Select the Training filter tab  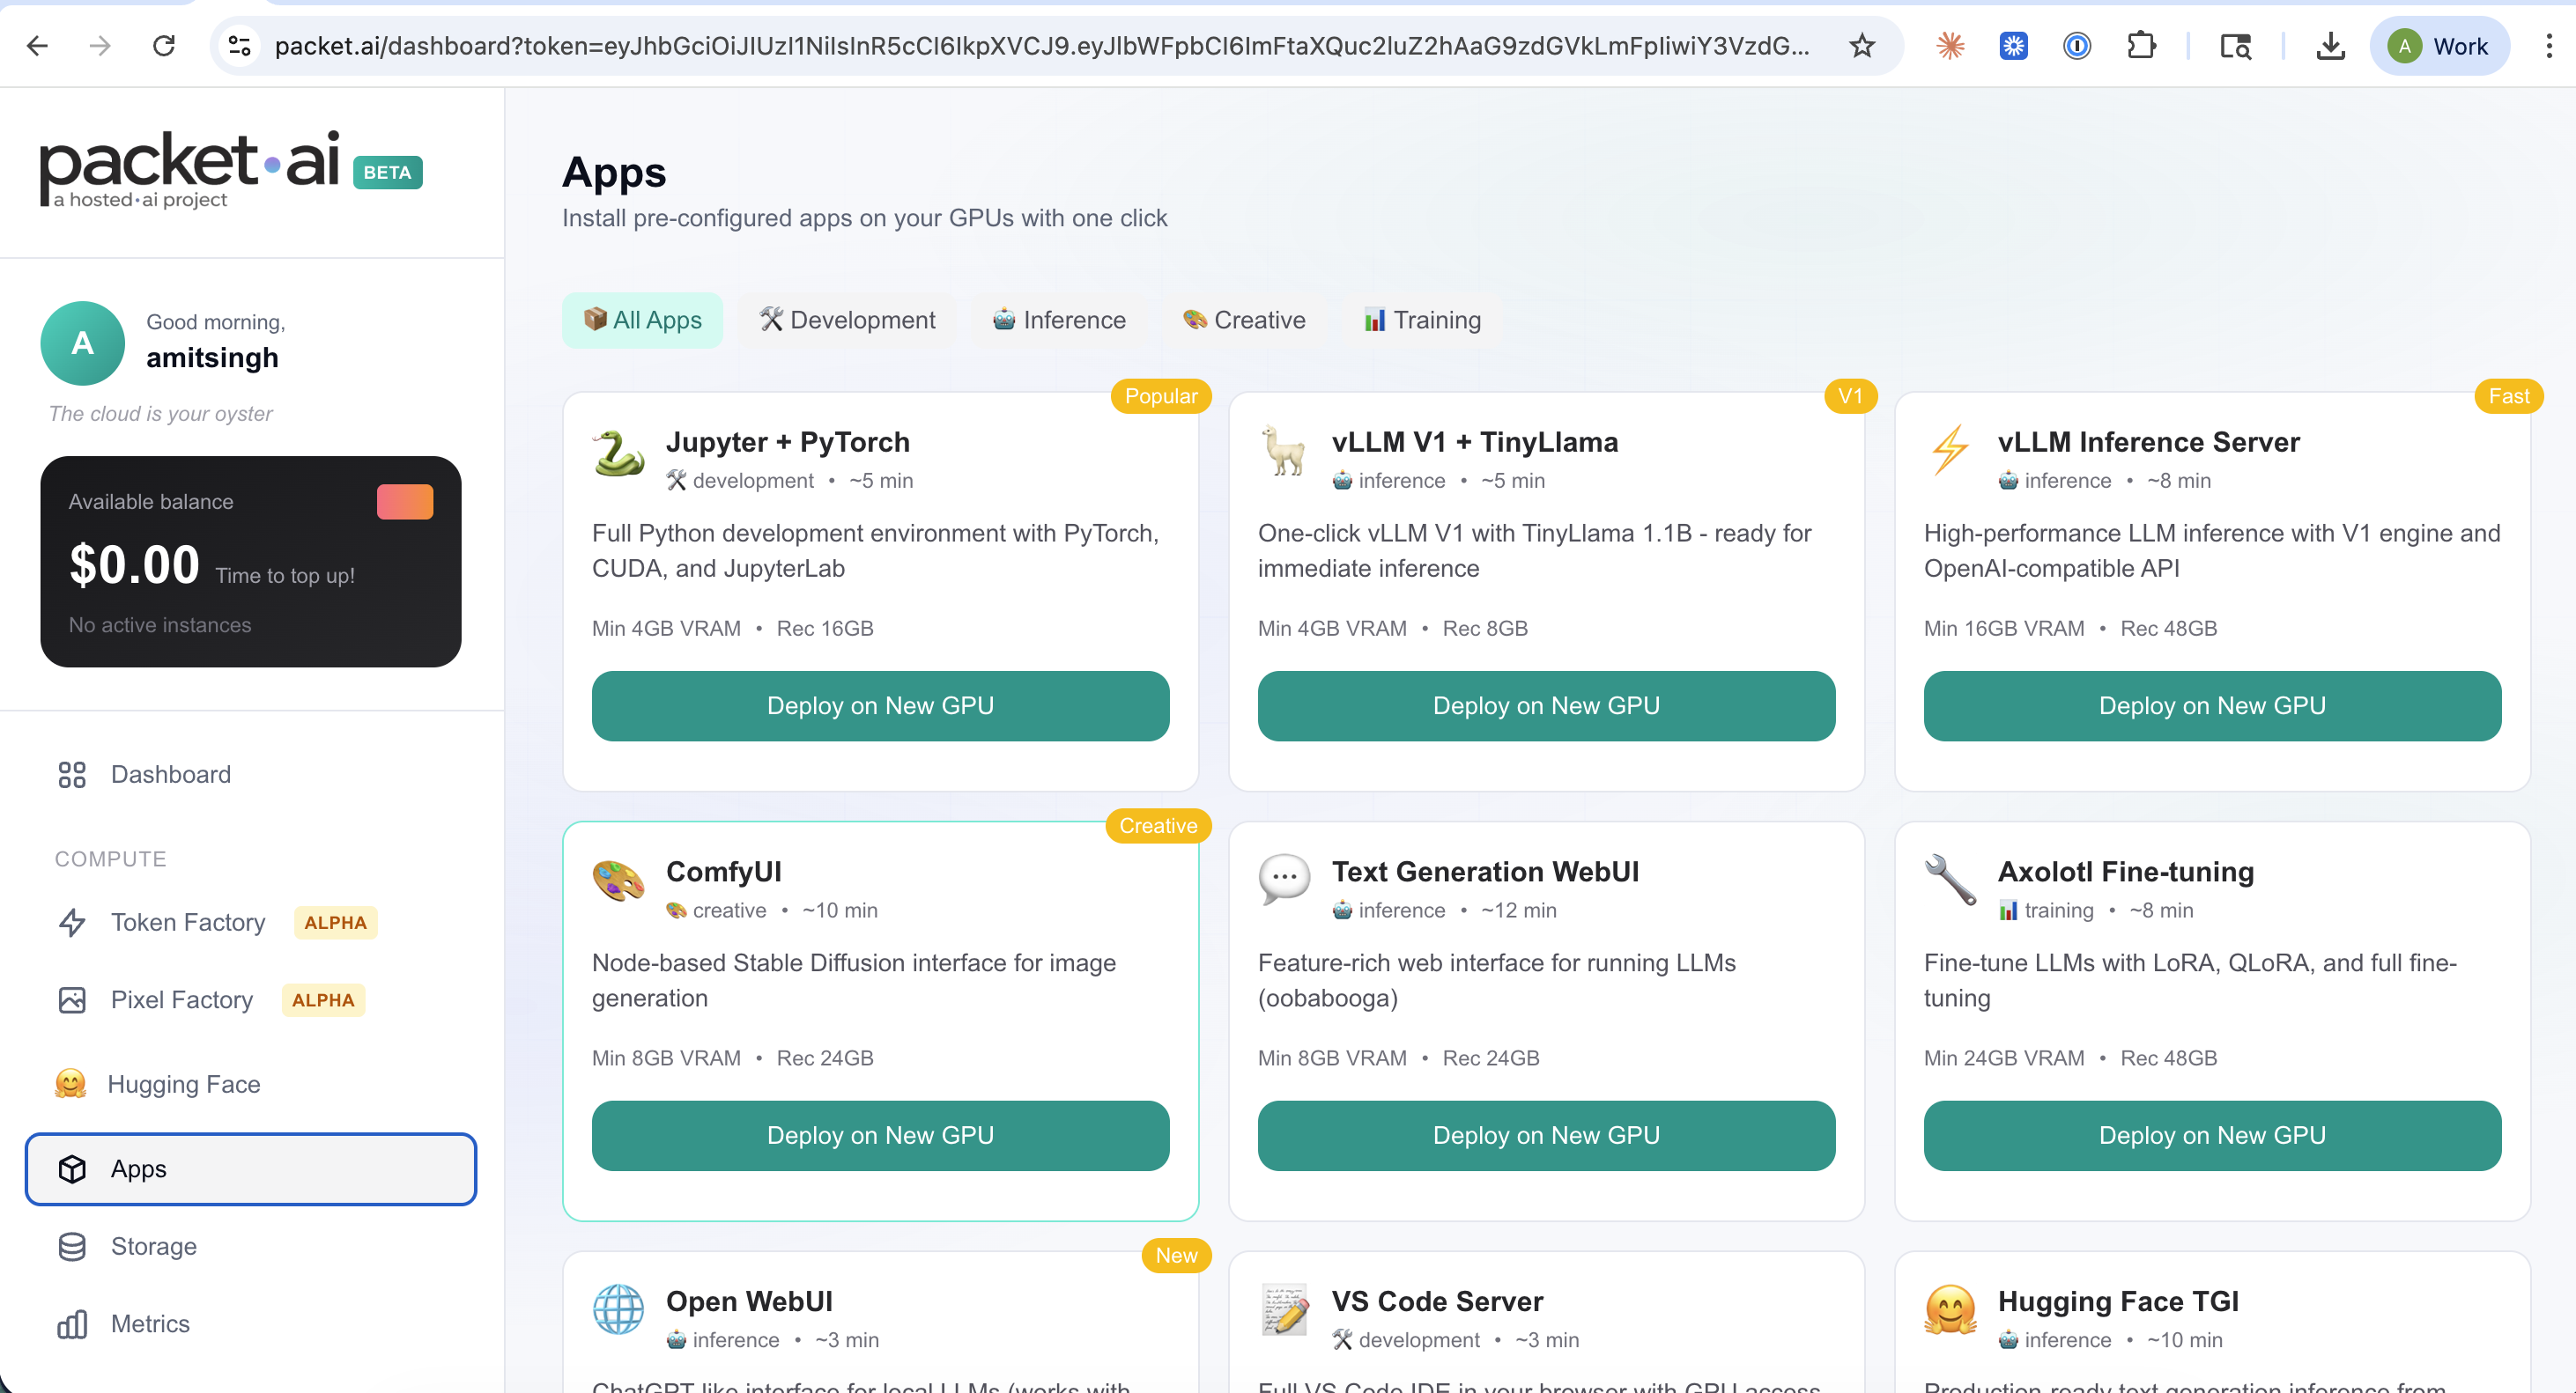[1422, 320]
